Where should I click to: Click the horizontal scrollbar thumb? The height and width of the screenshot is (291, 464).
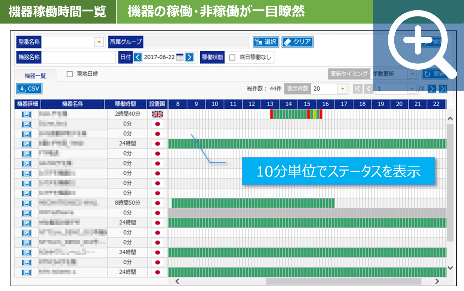(343, 281)
